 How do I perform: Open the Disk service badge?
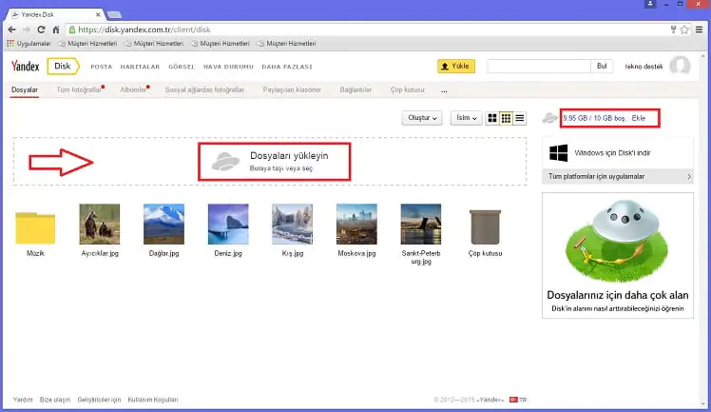point(63,67)
